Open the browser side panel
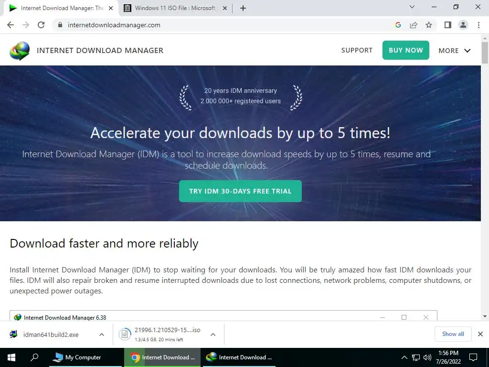This screenshot has width=489, height=367. tap(448, 25)
